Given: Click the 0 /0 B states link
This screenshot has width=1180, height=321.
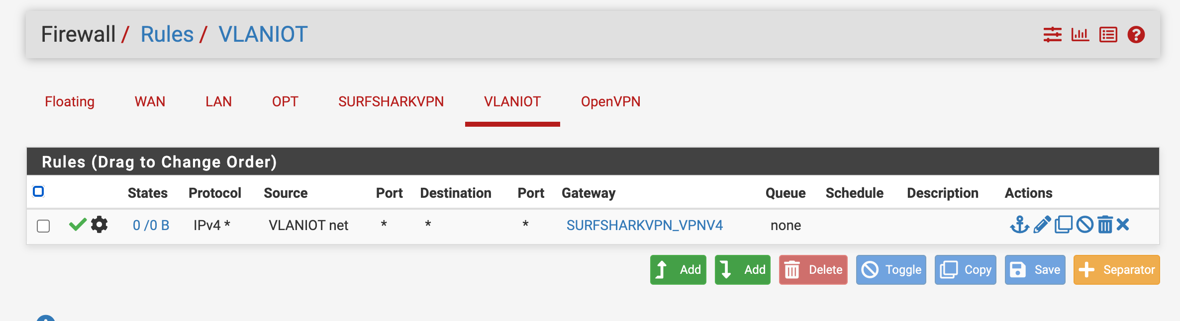Looking at the screenshot, I should (151, 226).
